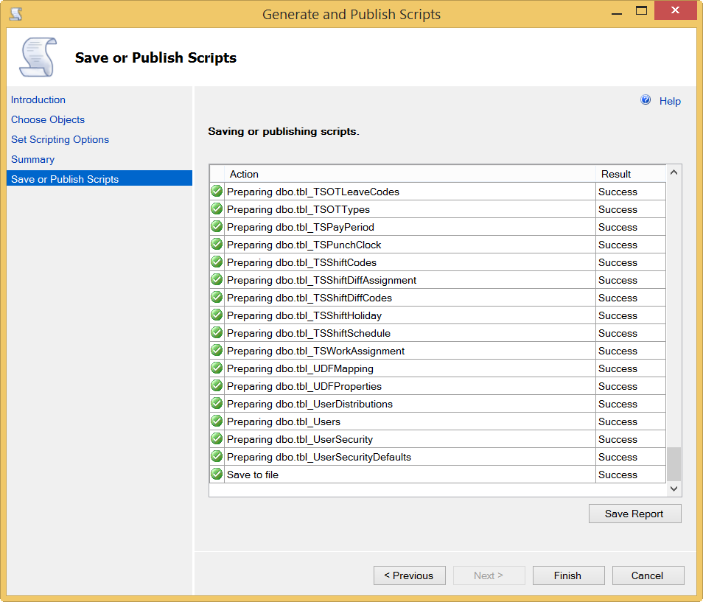Select 'Preparing dbo.tbl_Users' row text

(284, 421)
